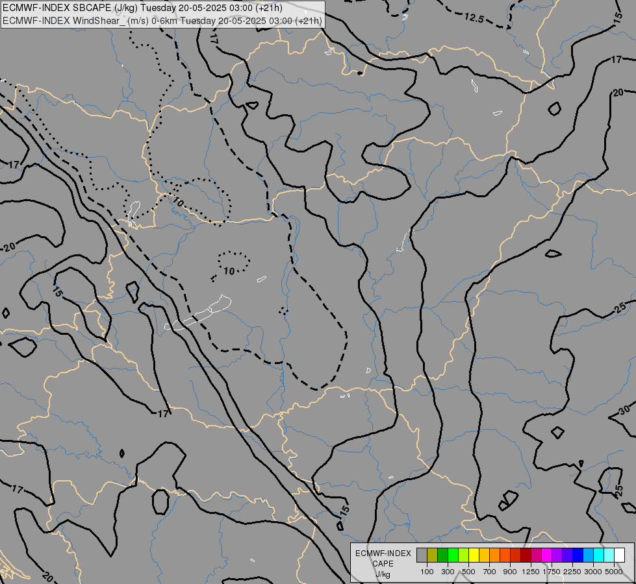Click the pale cyan swatch left of 5000
The width and height of the screenshot is (636, 584).
pyautogui.click(x=609, y=555)
